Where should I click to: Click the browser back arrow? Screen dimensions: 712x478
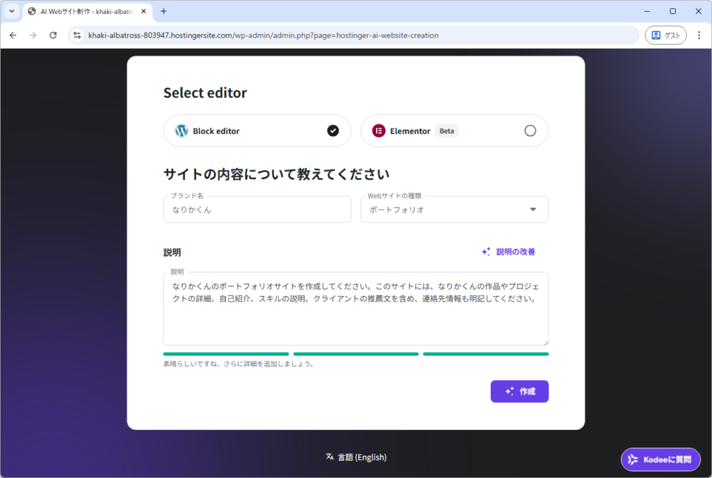(13, 35)
